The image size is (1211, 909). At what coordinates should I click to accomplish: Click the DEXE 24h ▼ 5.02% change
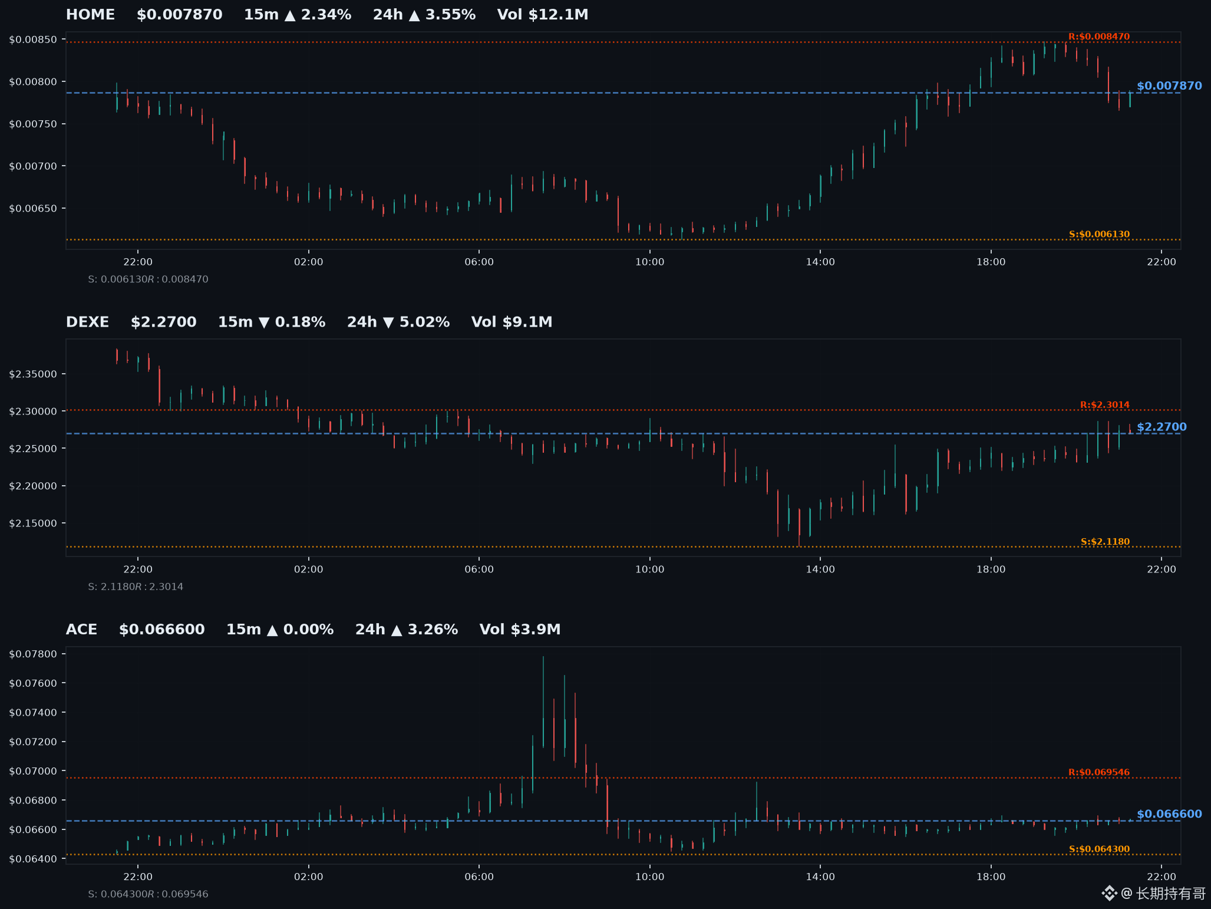(398, 322)
